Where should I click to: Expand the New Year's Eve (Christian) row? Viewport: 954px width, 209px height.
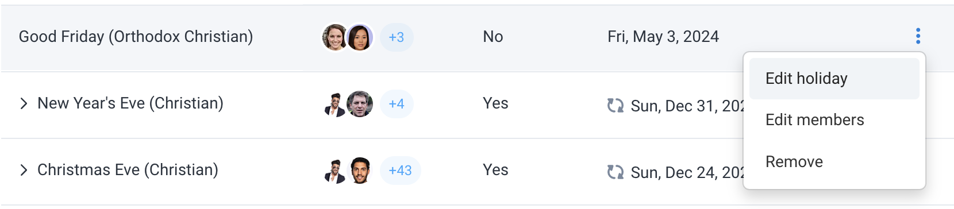(x=24, y=103)
